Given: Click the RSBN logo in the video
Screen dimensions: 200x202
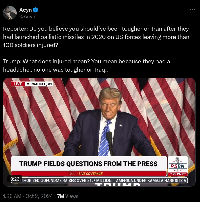Looking at the screenshot, I should point(178,164).
